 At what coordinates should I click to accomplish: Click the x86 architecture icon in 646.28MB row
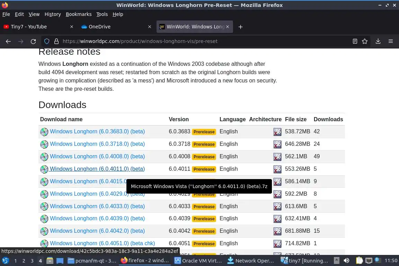[277, 144]
